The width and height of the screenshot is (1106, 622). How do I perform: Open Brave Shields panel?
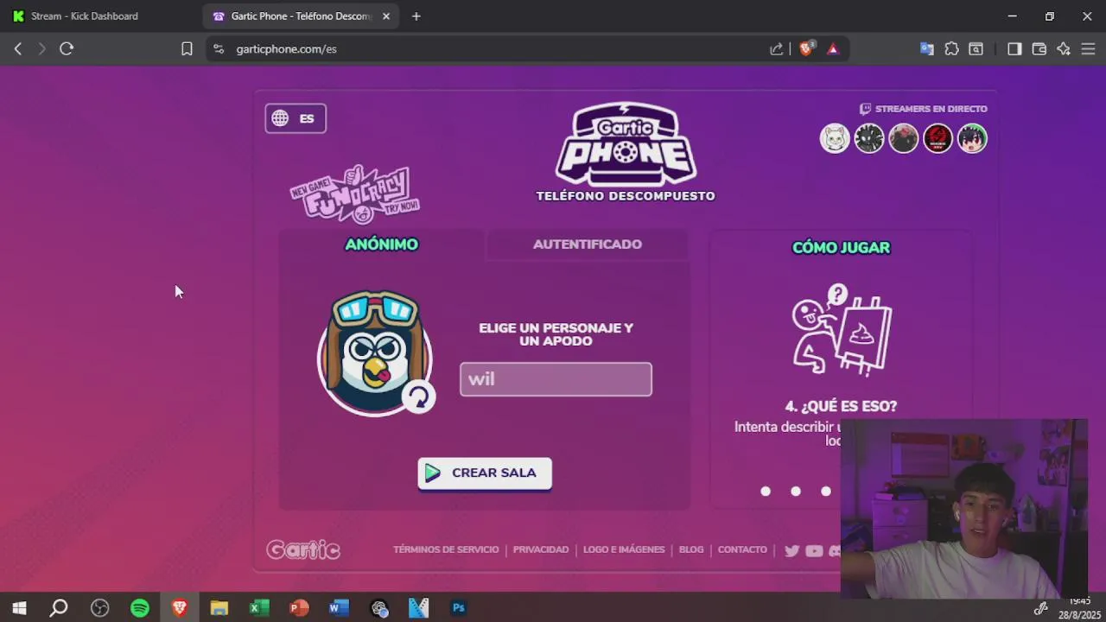click(x=806, y=49)
